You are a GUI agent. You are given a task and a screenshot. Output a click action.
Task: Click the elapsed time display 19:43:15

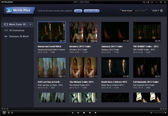pyautogui.click(x=5, y=109)
